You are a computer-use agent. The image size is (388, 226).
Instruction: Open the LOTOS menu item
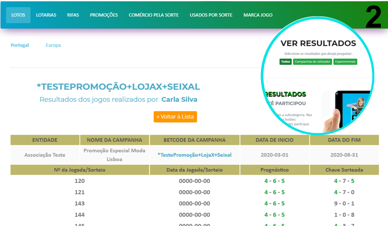(18, 15)
